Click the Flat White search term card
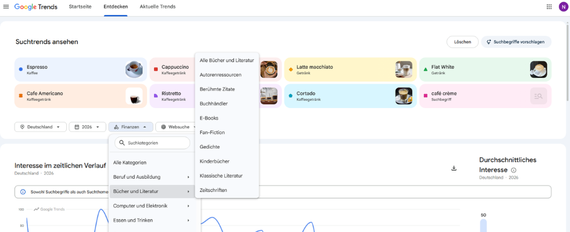This screenshot has height=232, width=570. click(x=485, y=69)
